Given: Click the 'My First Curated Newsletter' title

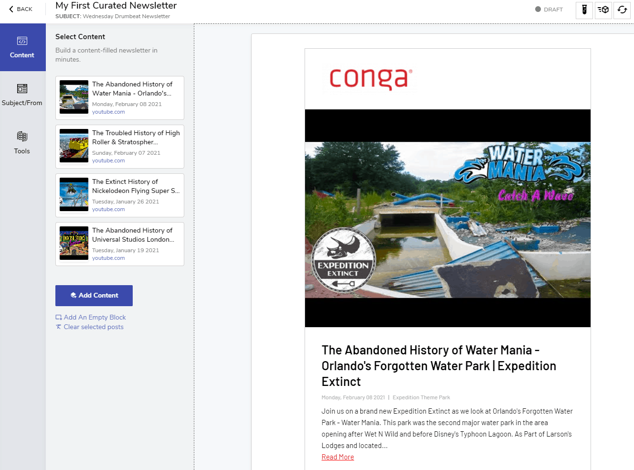Looking at the screenshot, I should [x=116, y=6].
